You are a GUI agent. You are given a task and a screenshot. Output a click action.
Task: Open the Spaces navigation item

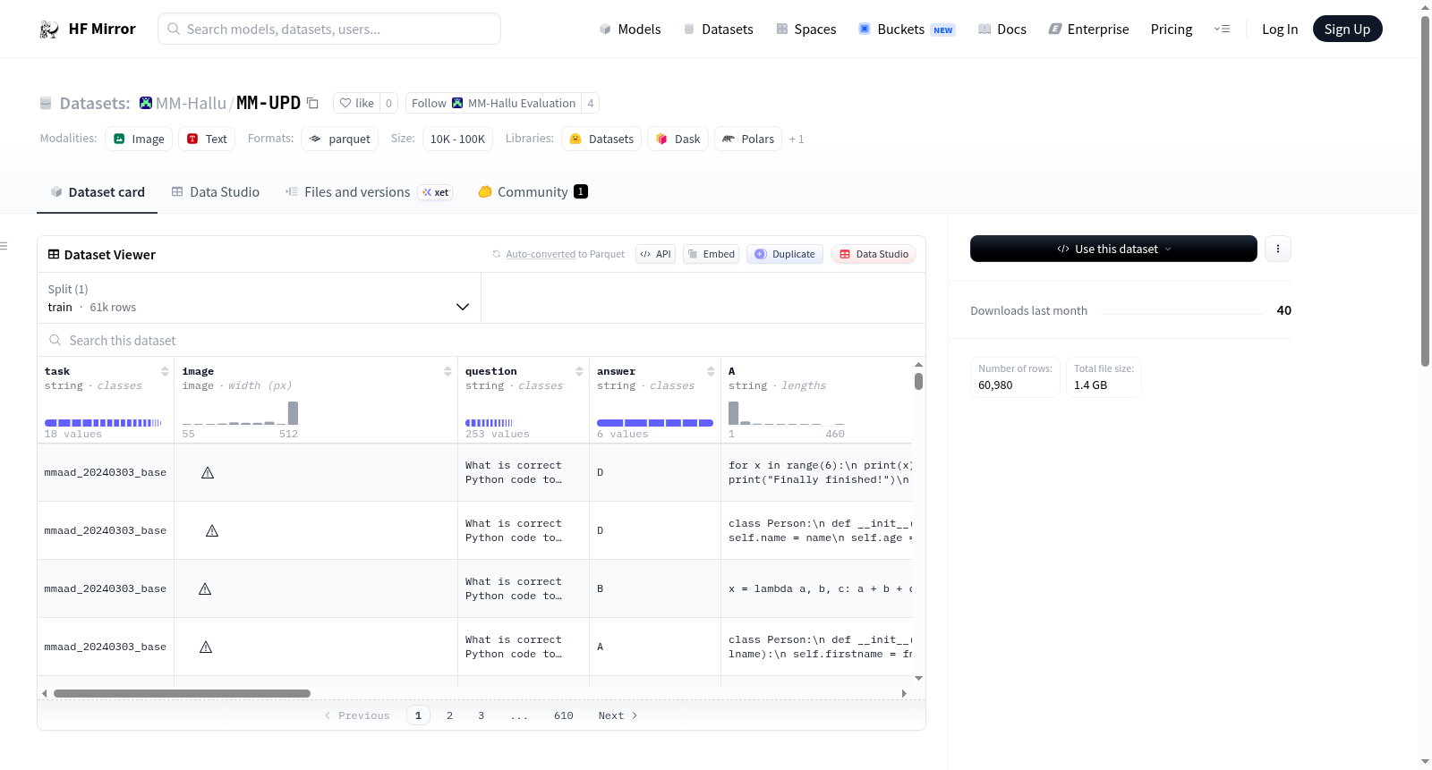coord(806,29)
